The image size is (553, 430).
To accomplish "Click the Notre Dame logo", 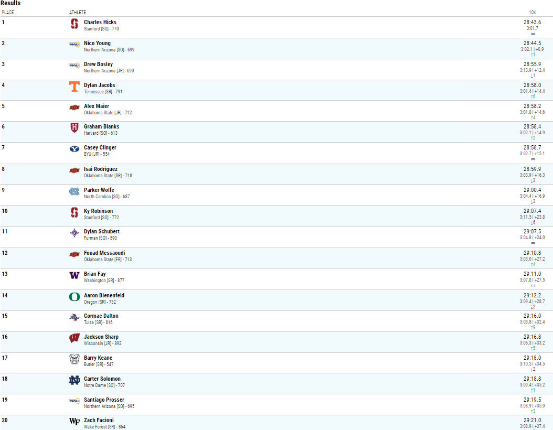I will coord(75,380).
